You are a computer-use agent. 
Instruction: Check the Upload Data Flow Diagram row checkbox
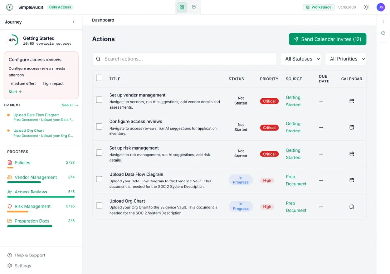coord(99,179)
